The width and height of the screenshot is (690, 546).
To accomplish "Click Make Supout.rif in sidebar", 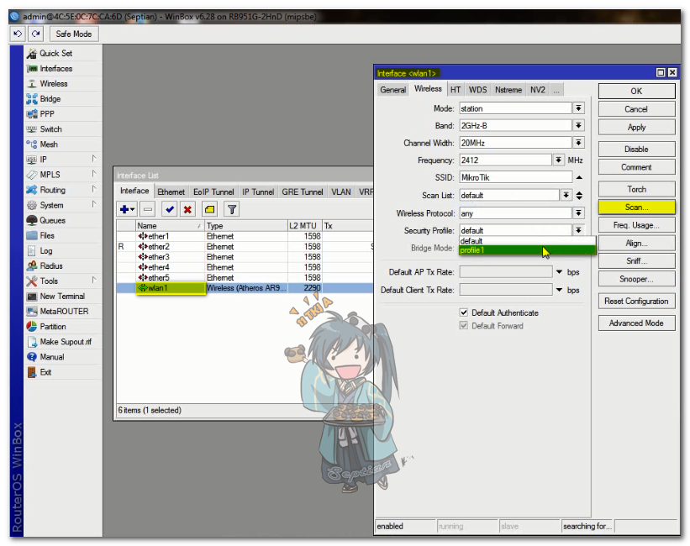I will point(66,342).
